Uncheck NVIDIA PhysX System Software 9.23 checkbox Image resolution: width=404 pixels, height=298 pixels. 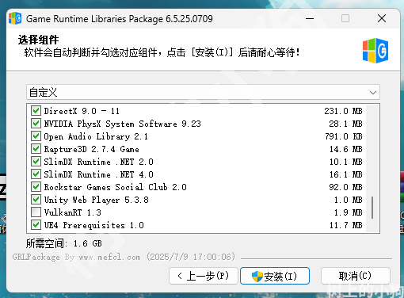(x=36, y=124)
